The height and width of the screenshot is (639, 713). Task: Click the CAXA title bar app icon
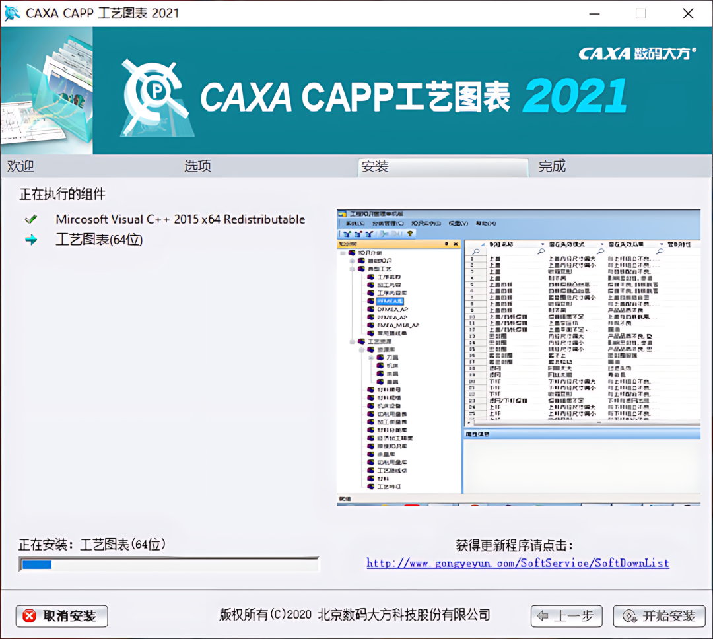click(x=12, y=13)
